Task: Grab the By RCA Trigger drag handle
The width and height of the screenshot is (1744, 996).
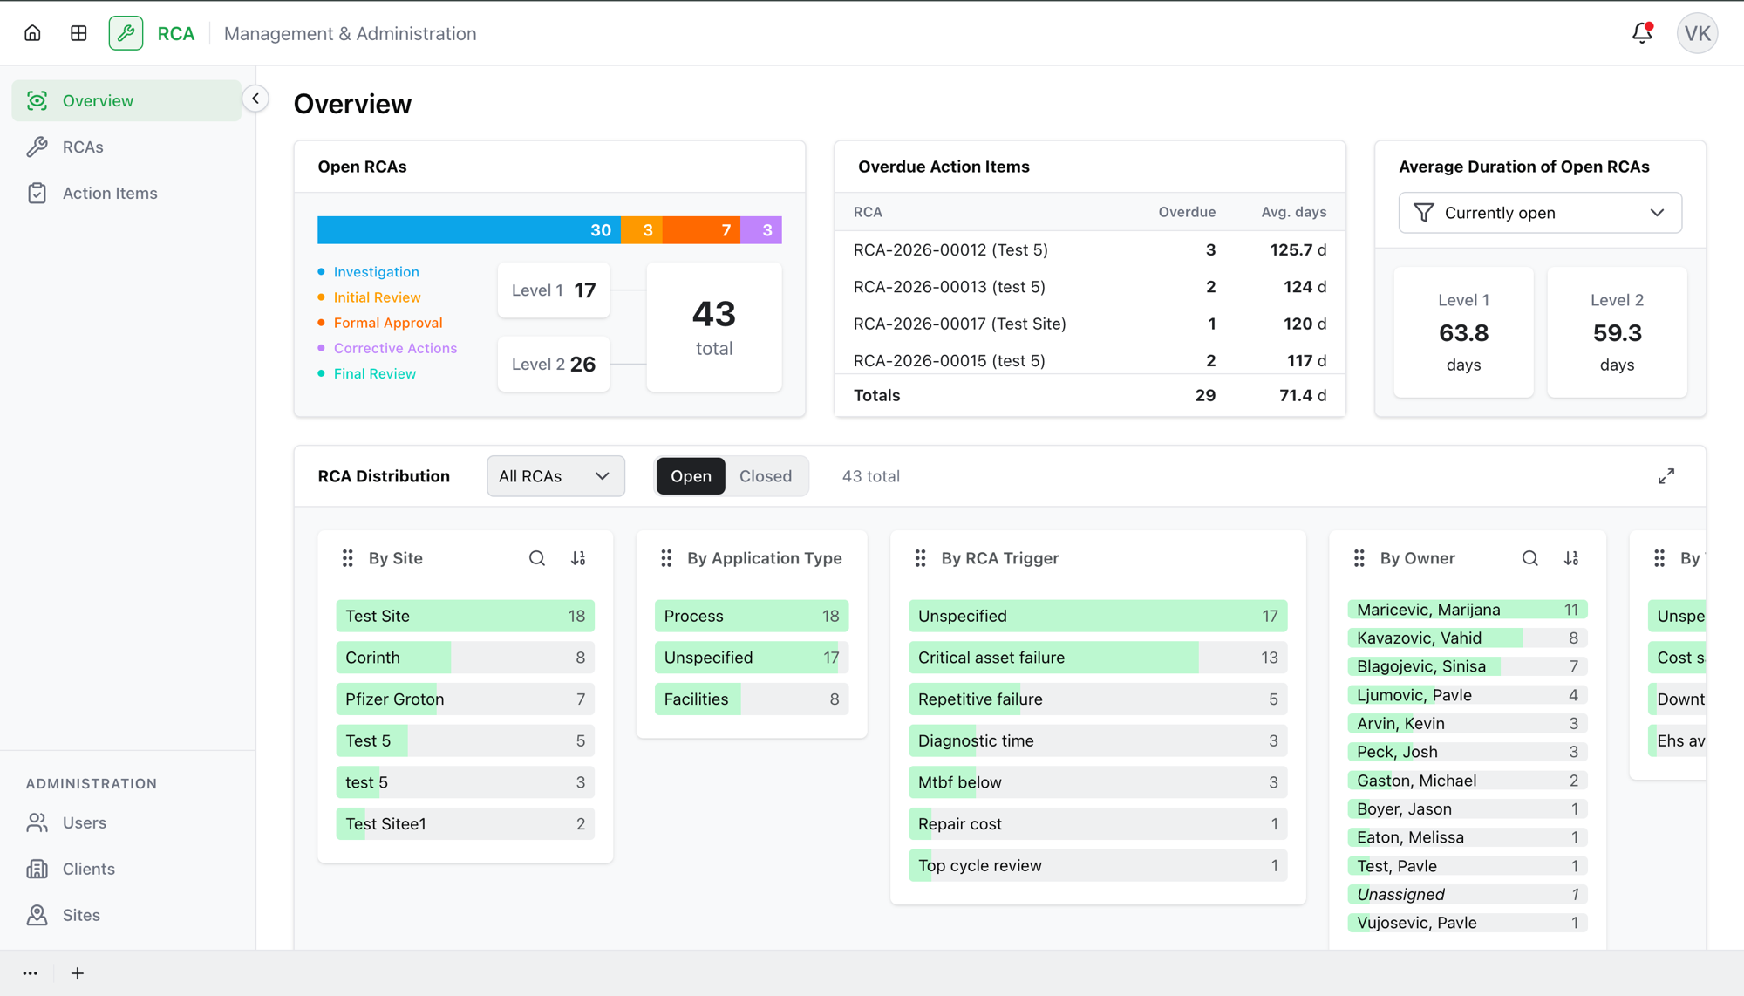Action: (x=921, y=558)
